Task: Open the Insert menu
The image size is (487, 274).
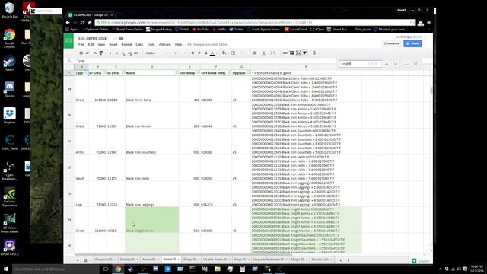Action: point(113,44)
